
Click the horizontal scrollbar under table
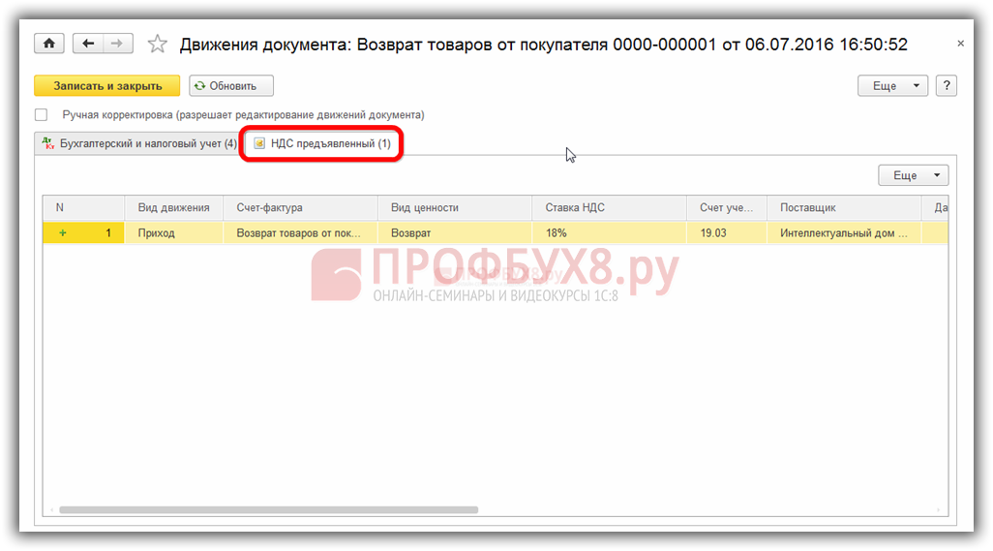269,509
